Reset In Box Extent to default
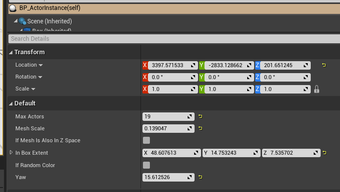340x192 pixels. click(325, 153)
